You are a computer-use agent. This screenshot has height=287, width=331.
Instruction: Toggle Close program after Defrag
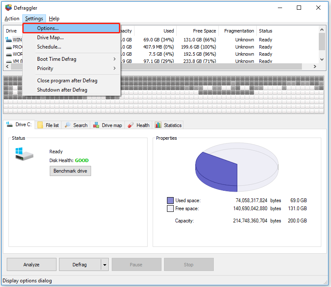coord(71,81)
